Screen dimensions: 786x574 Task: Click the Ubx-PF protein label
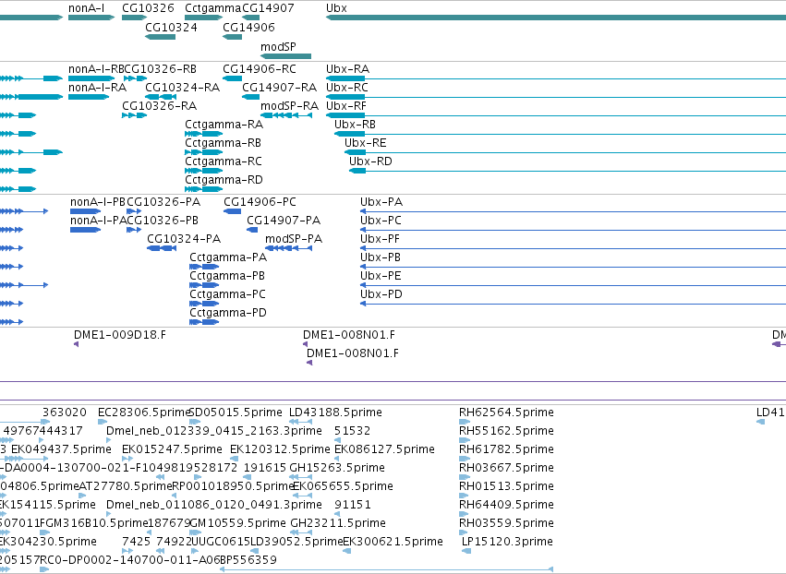380,239
